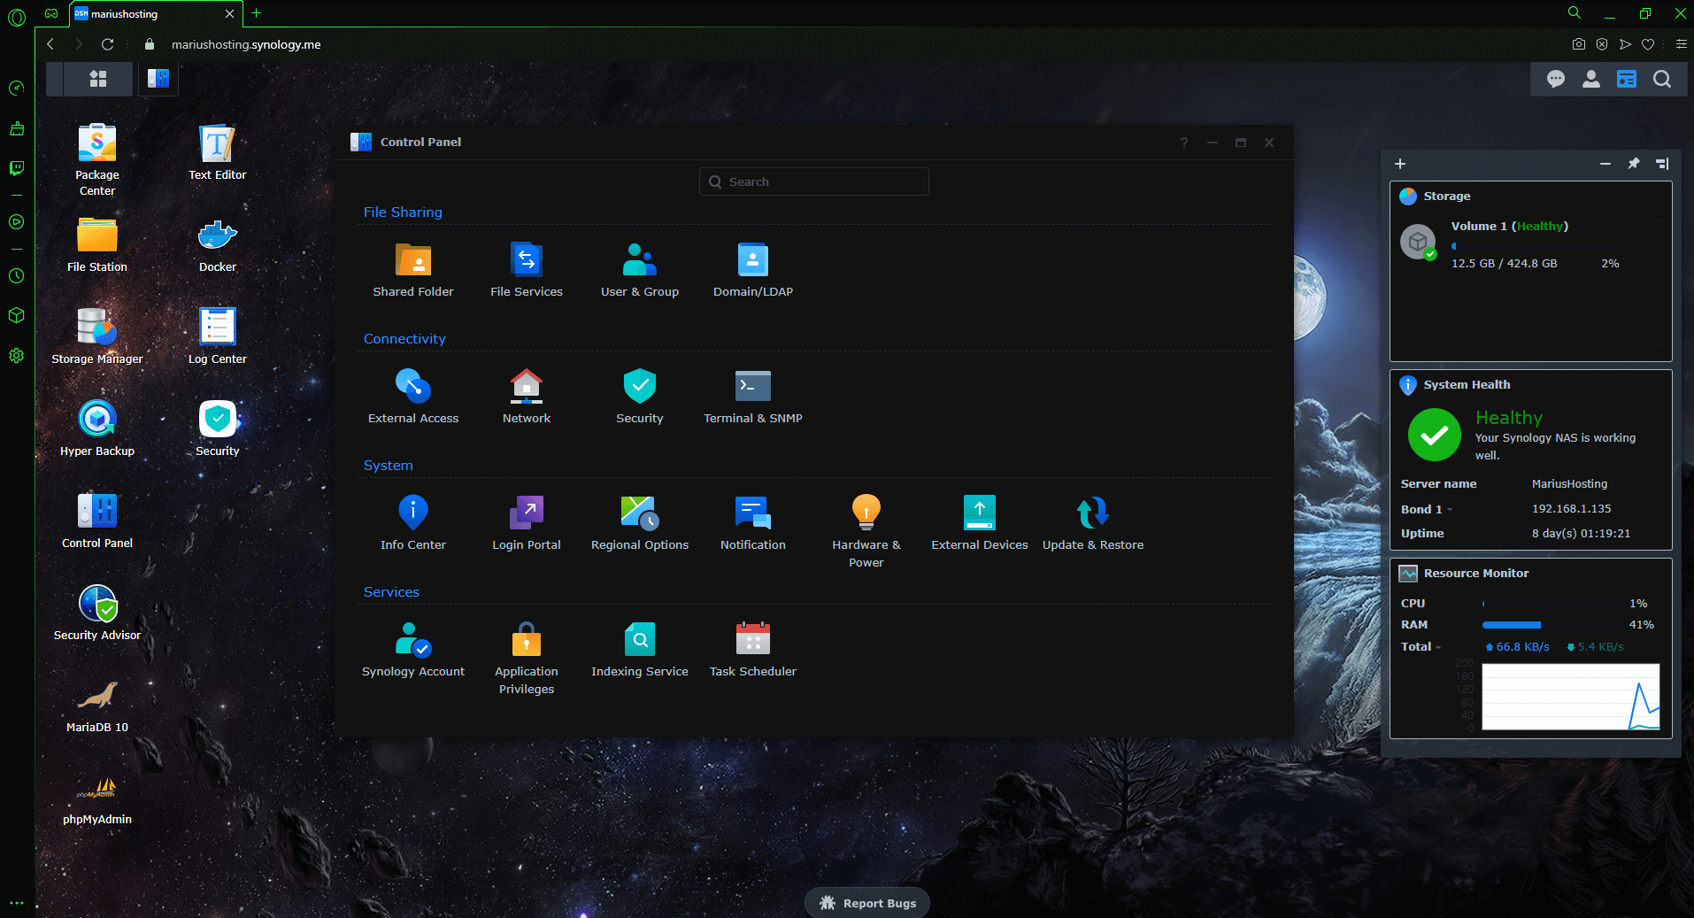Open Storage Manager desktop shortcut
This screenshot has width=1694, height=918.
pos(97,336)
